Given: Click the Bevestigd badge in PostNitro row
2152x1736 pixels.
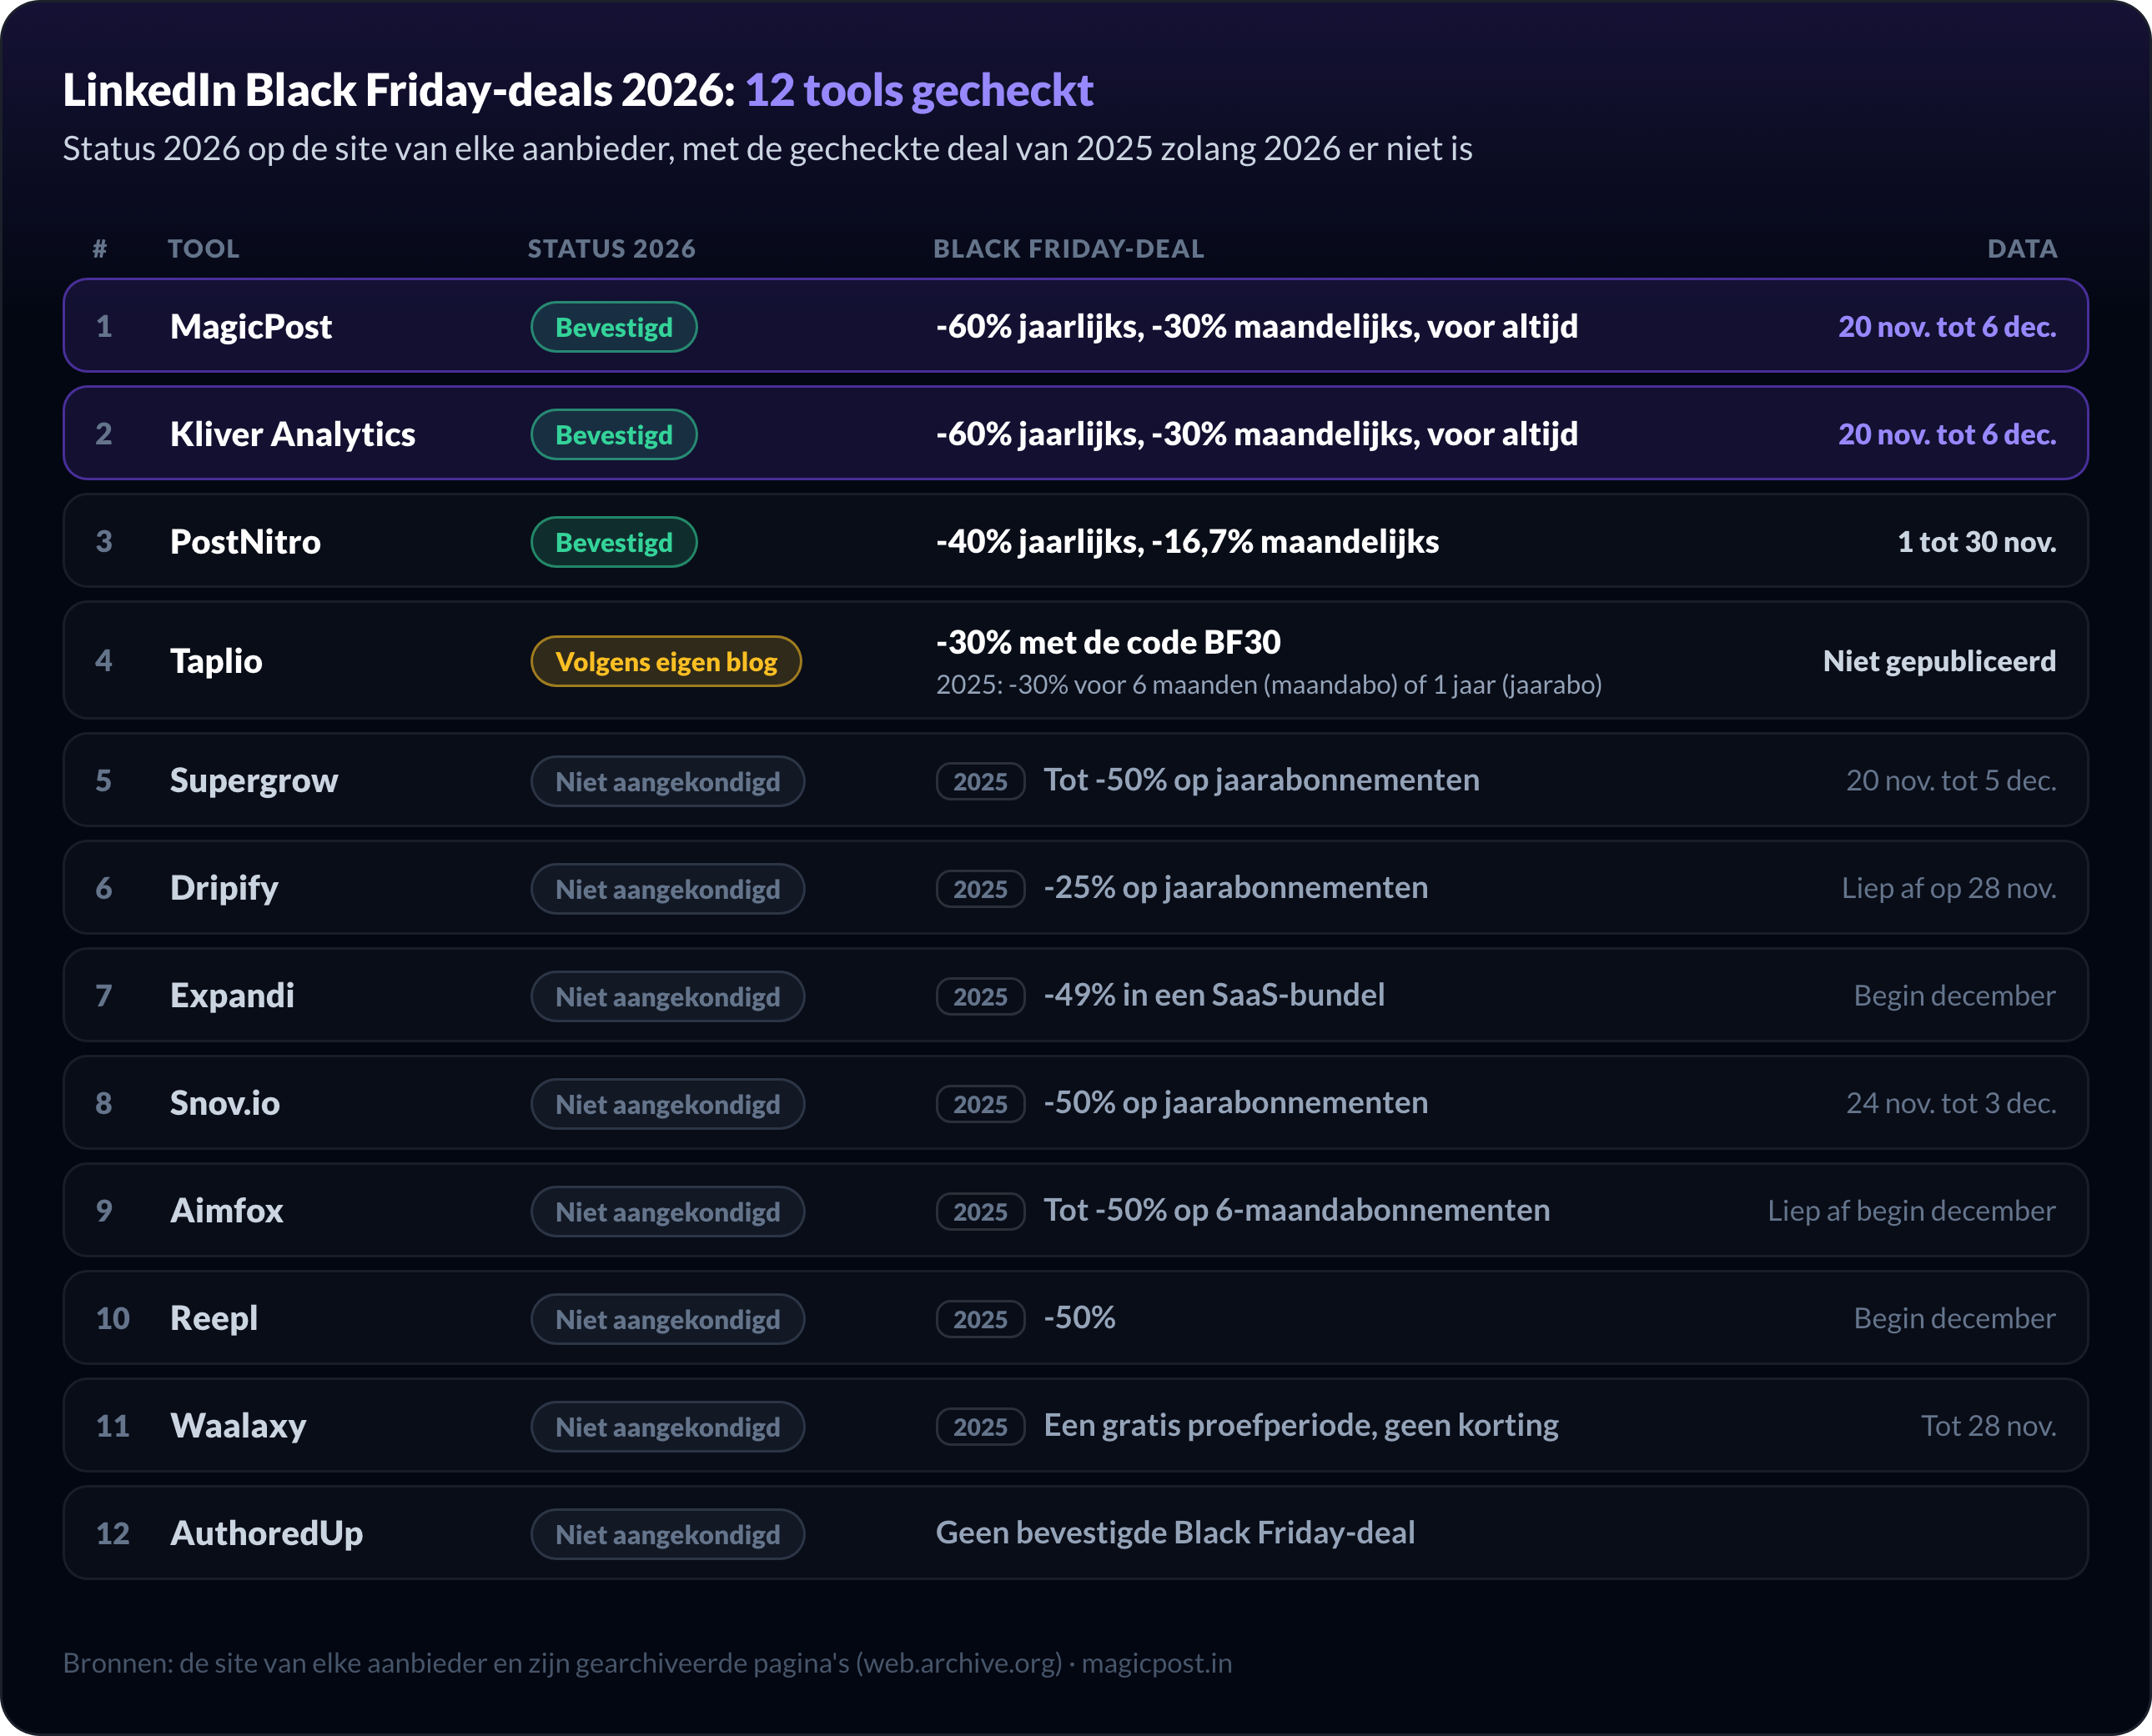Looking at the screenshot, I should 613,542.
